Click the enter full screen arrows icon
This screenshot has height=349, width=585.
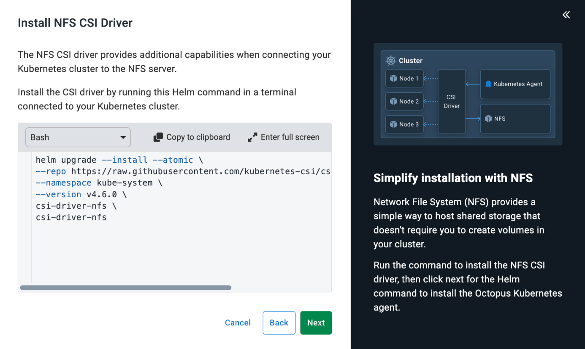(x=252, y=137)
